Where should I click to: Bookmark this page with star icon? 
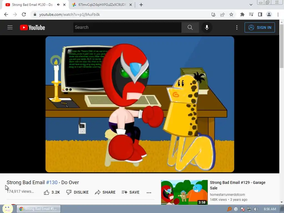click(231, 14)
